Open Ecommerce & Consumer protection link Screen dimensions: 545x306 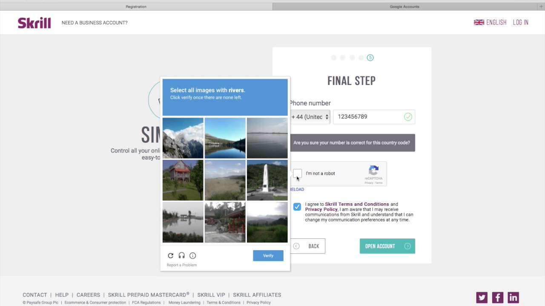pos(95,303)
